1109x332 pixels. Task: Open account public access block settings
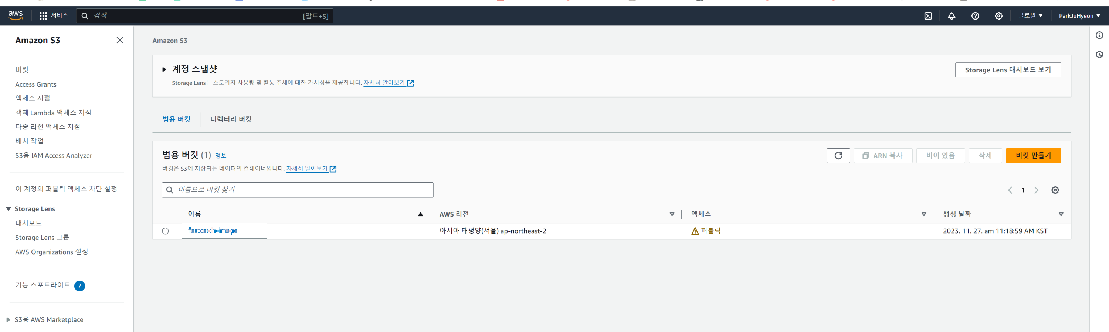pos(66,189)
